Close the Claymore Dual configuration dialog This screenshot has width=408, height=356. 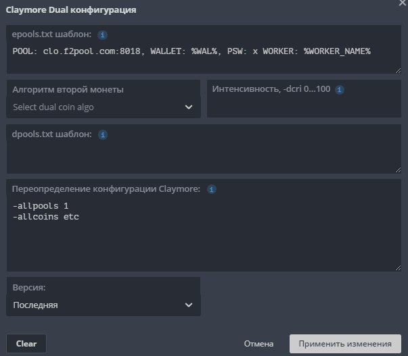coord(403,3)
